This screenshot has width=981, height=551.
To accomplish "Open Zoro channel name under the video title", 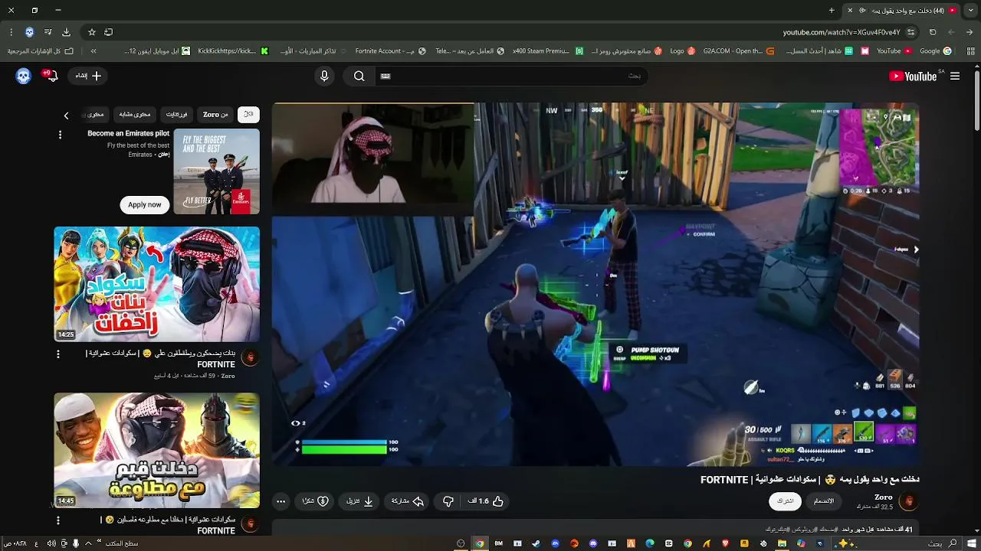I will click(x=884, y=497).
